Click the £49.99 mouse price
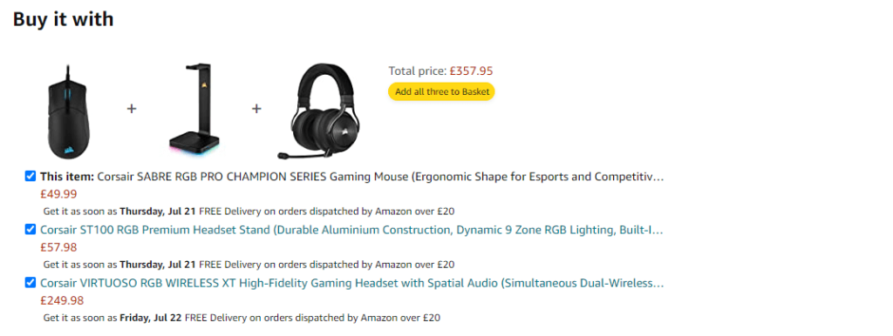 point(58,194)
